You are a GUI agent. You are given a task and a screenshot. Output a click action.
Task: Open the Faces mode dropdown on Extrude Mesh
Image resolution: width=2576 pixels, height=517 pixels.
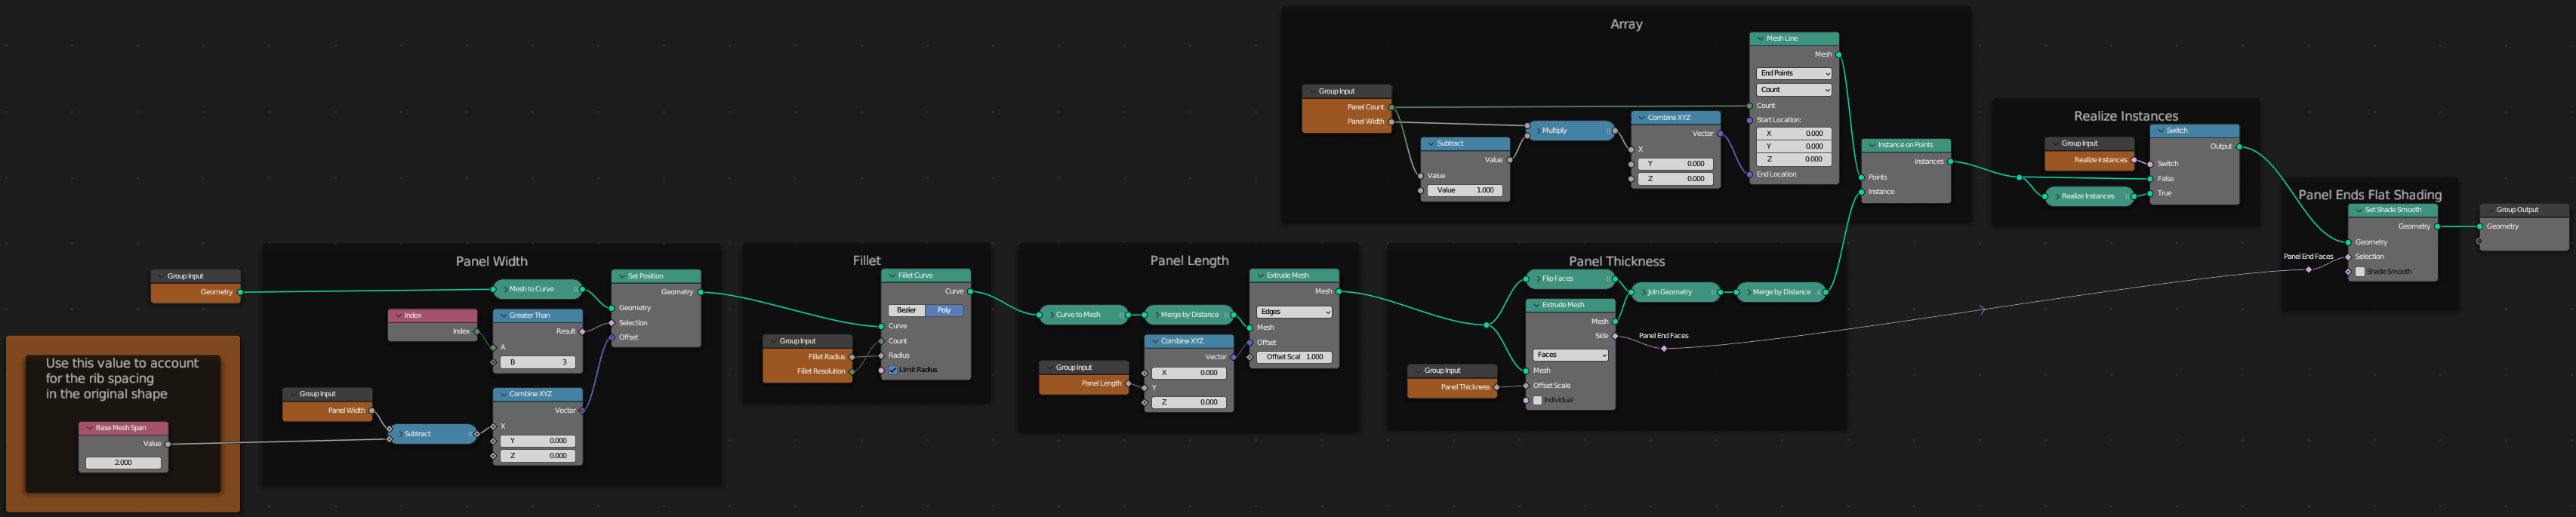point(1570,355)
